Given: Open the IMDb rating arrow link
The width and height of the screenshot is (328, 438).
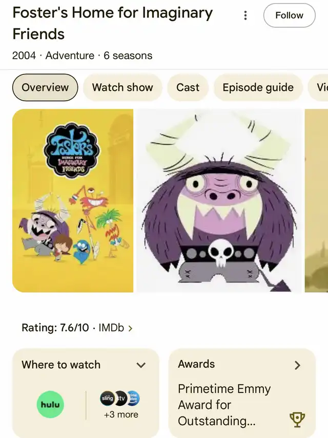Looking at the screenshot, I should point(130,328).
